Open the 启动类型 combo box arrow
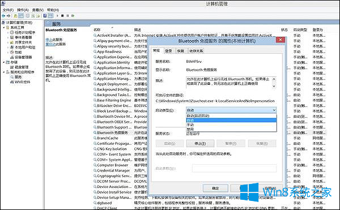This screenshot has width=340, height=210. click(x=274, y=110)
